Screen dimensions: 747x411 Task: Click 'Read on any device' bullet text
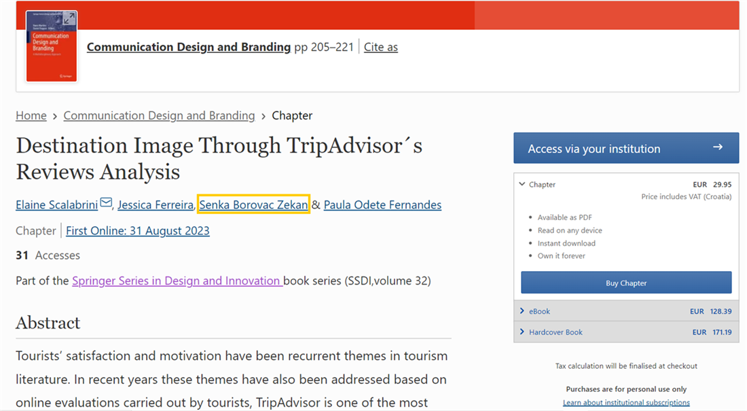pos(570,230)
